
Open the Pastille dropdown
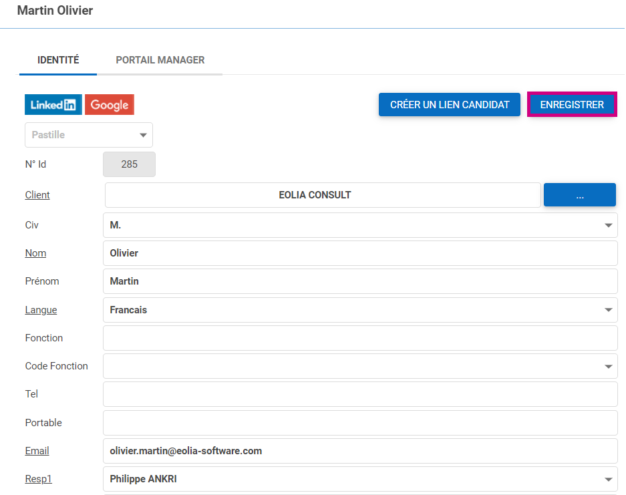(89, 135)
